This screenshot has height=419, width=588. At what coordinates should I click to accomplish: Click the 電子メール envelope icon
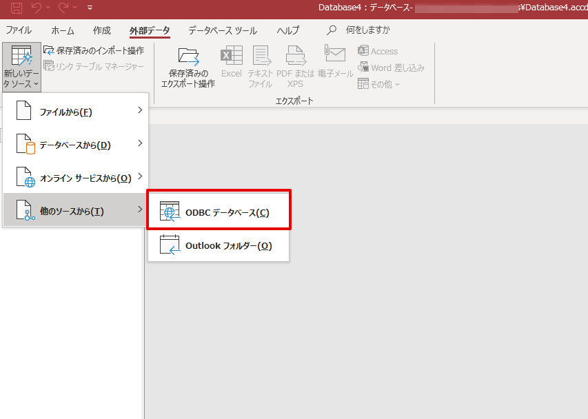(335, 53)
